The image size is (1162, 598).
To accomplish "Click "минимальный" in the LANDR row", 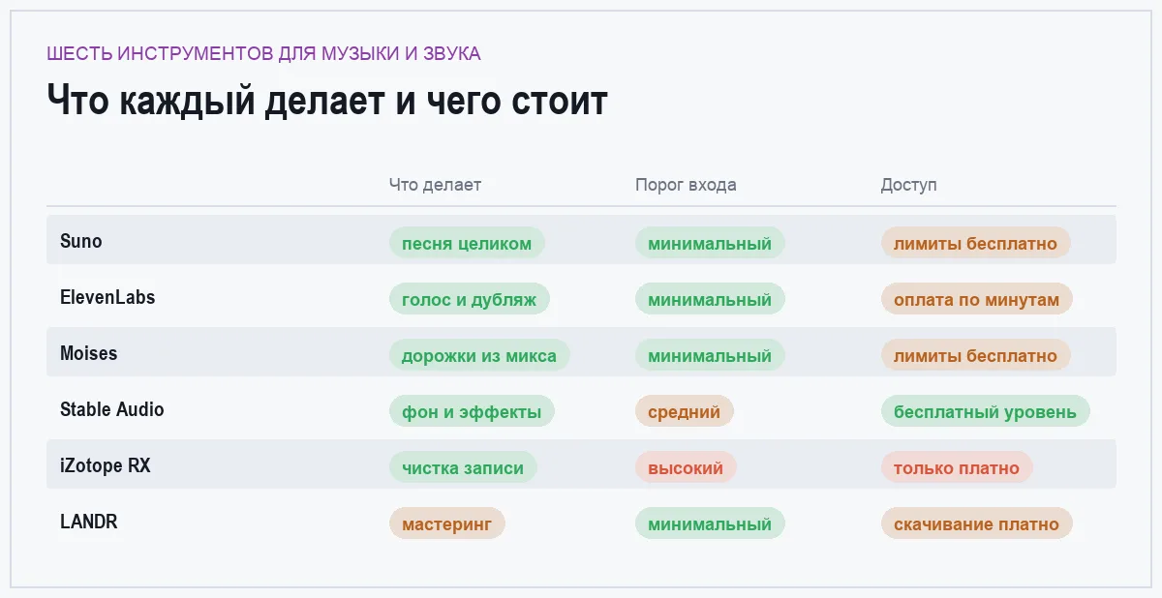I will tap(710, 523).
